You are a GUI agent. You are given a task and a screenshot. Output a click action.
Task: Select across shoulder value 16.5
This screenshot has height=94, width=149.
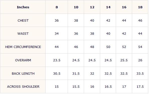[x=108, y=87]
